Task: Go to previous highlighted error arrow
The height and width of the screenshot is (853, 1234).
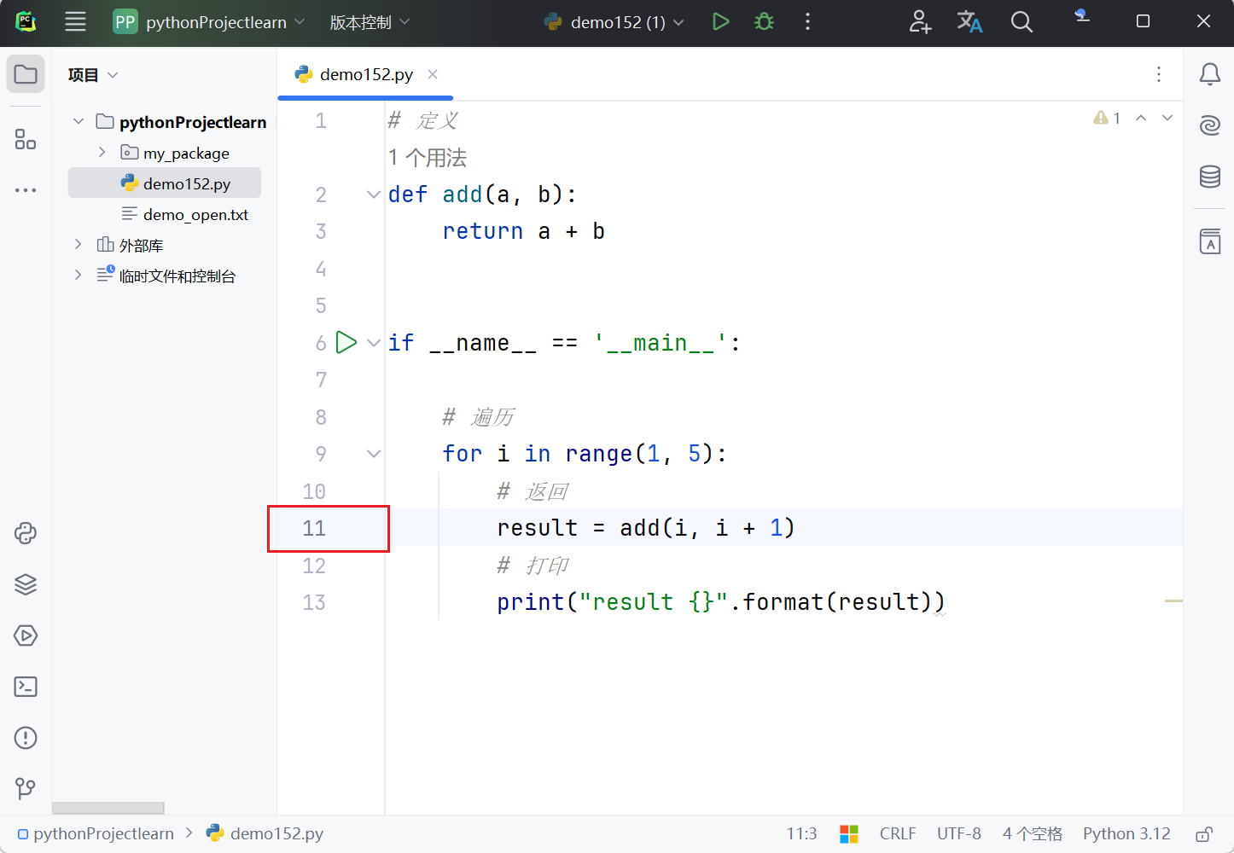Action: point(1141,118)
